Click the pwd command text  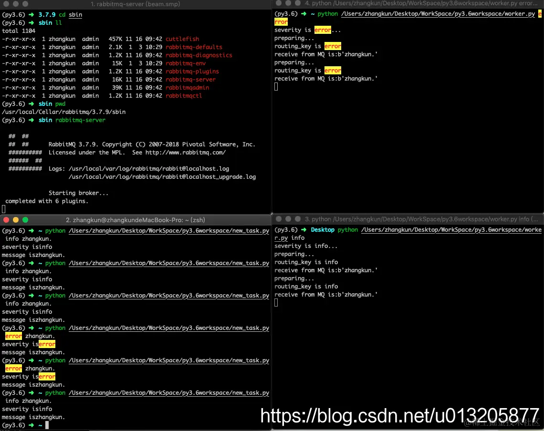(x=60, y=103)
